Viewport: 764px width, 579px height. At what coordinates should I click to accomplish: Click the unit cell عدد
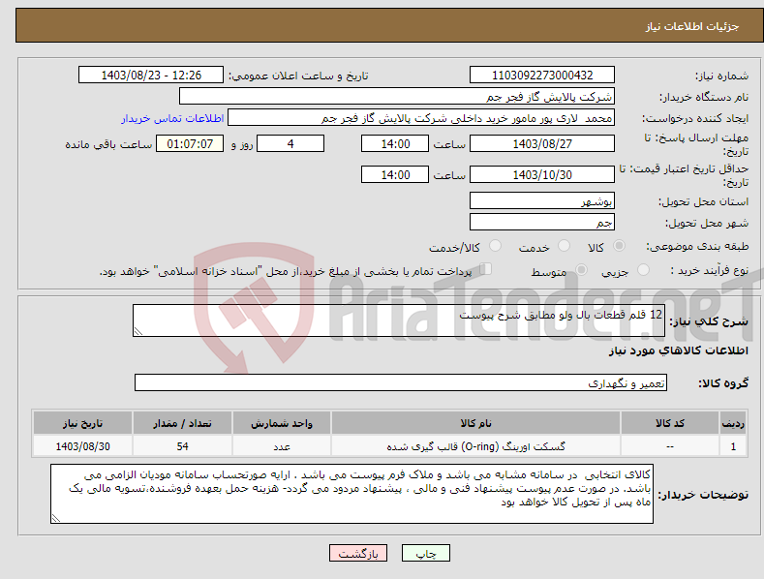click(x=282, y=446)
